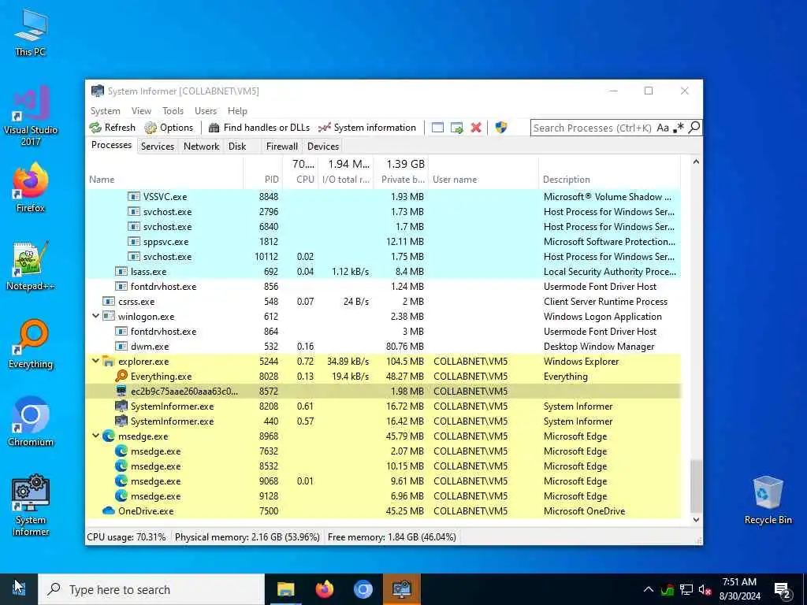Sort by the CPU column header
Viewport: 807px width, 605px height.
pos(299,173)
